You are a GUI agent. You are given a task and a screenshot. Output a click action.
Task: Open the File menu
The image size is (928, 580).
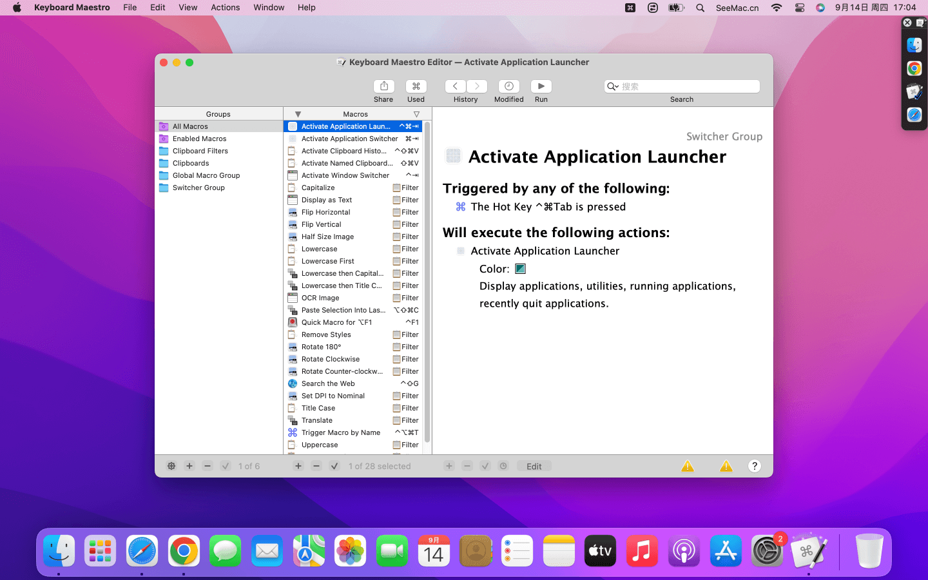pyautogui.click(x=130, y=8)
